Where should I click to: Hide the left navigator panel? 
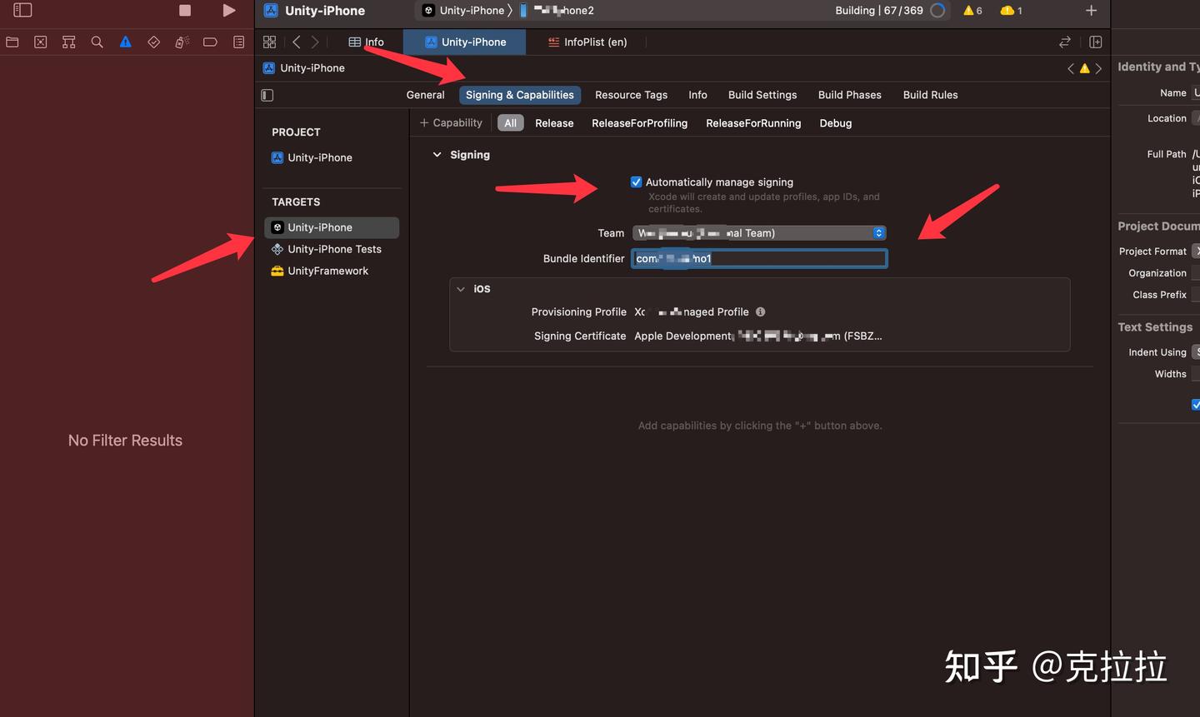pos(22,10)
